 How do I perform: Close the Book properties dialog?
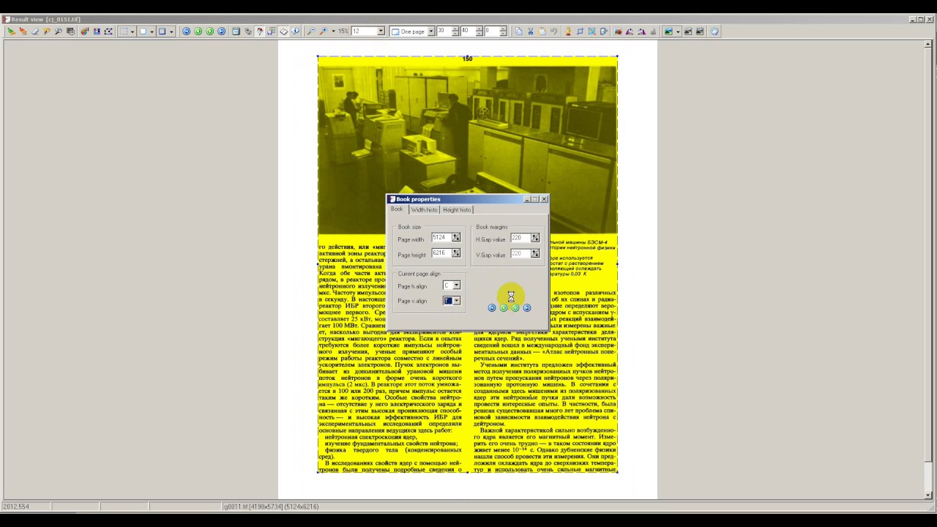[544, 199]
